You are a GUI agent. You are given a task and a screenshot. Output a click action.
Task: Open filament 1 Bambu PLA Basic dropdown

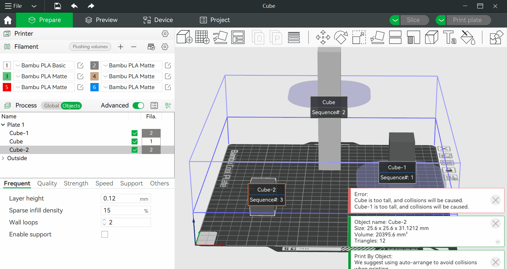[44, 65]
